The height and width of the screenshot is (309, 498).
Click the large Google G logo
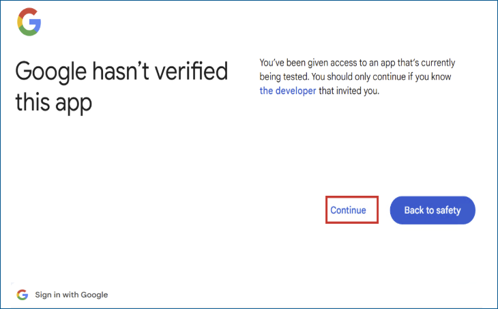point(29,24)
